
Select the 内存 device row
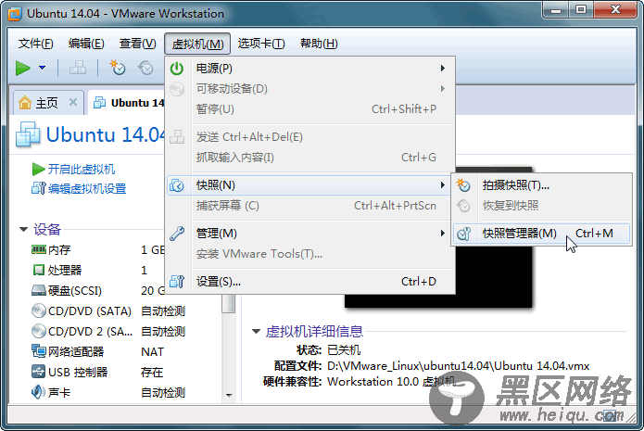97,250
